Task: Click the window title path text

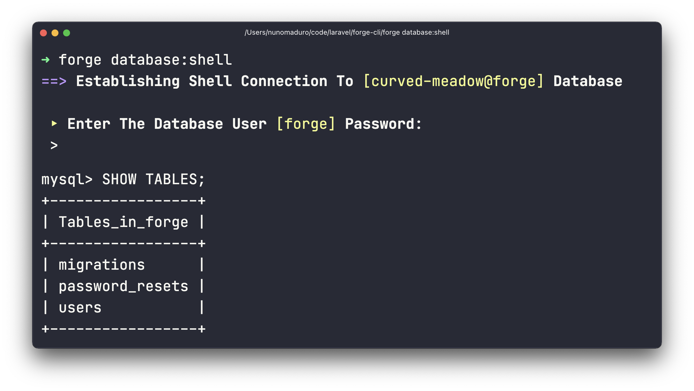Action: [347, 32]
